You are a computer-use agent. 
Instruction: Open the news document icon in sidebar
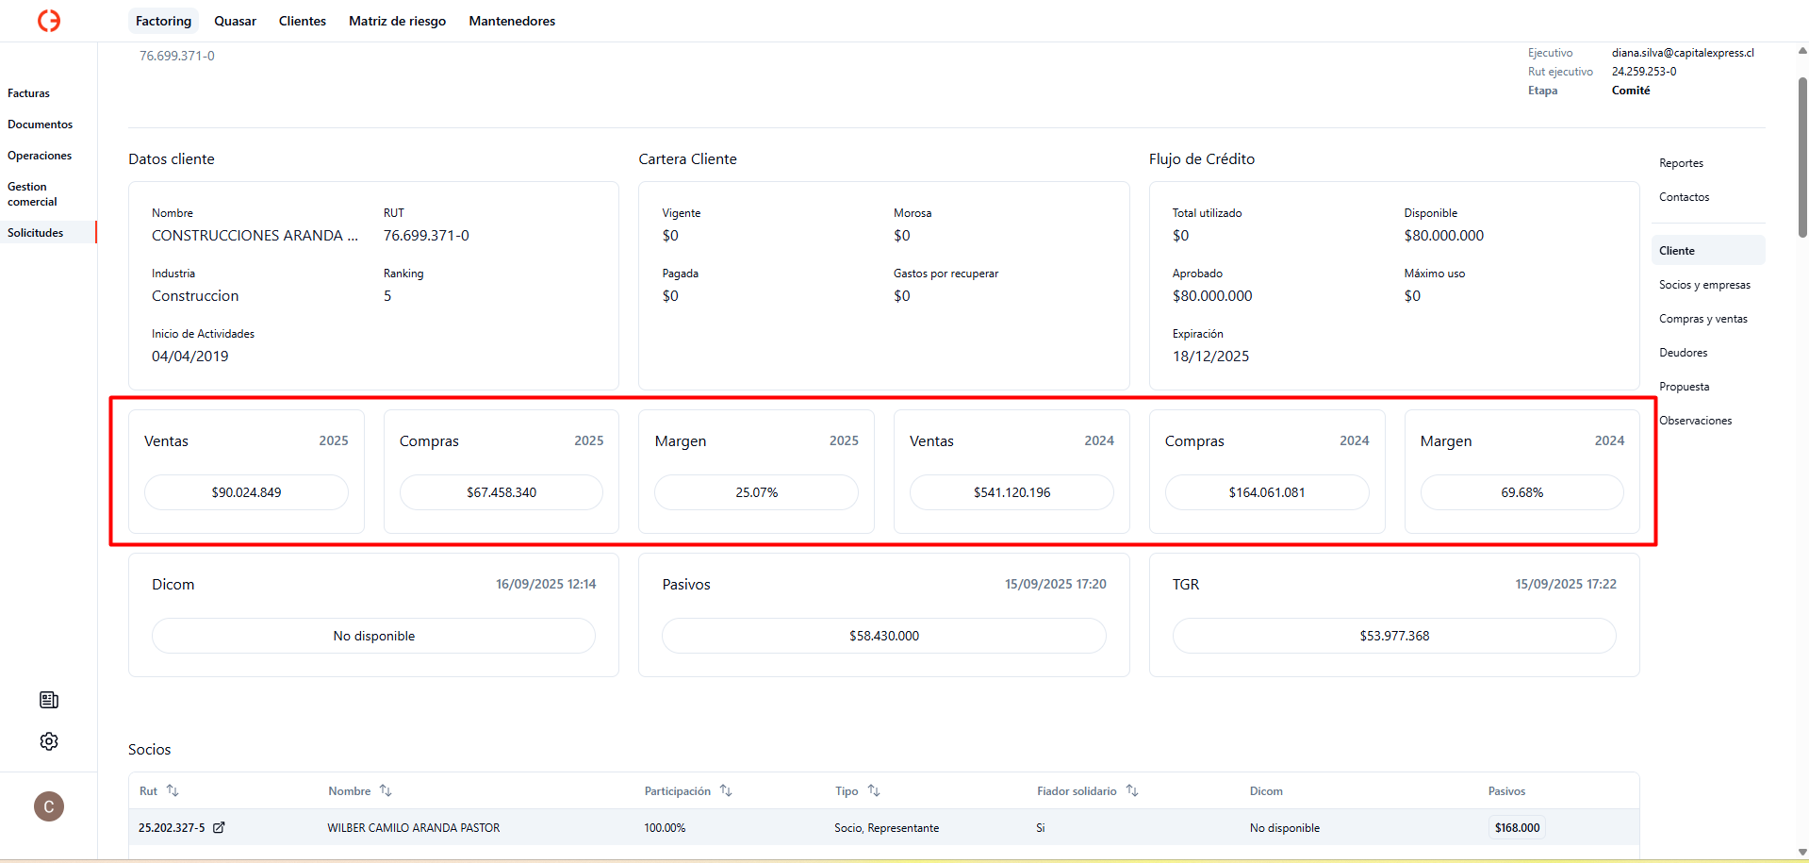pyautogui.click(x=49, y=700)
